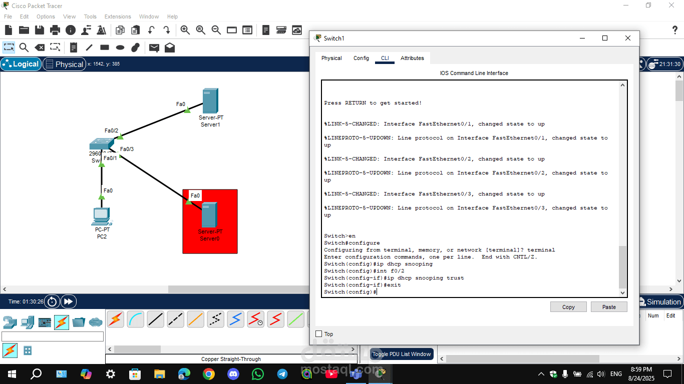The image size is (684, 384).
Task: Choose the Place Note tool
Action: coord(74,47)
